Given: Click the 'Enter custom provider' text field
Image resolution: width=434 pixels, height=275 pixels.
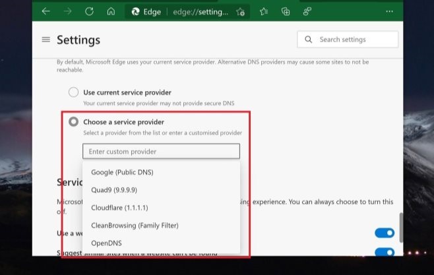Looking at the screenshot, I should [161, 152].
